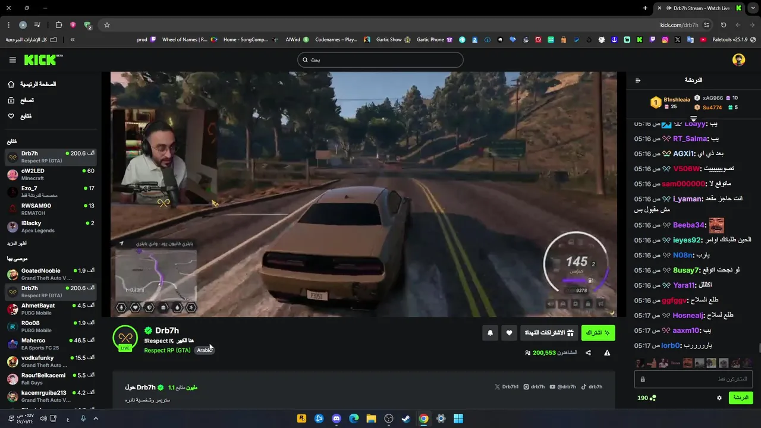Bookmark this page with star icon
761x428 pixels.
tap(107, 25)
